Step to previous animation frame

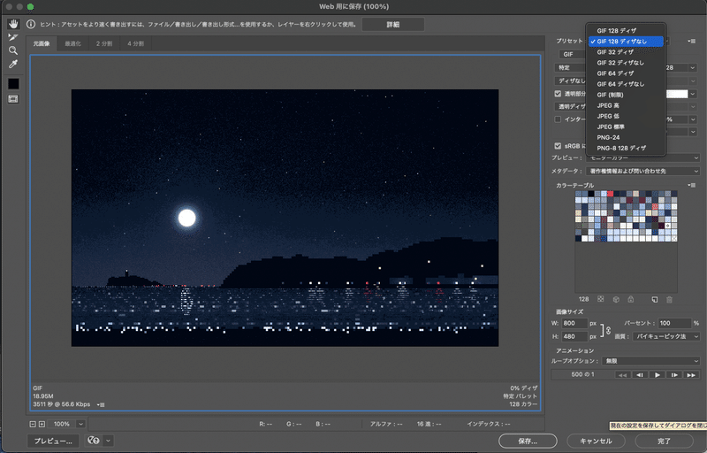point(640,375)
